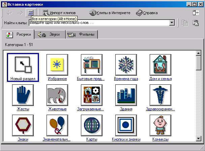
Task: Click the Здравоохранен... link
Action: pos(160,109)
